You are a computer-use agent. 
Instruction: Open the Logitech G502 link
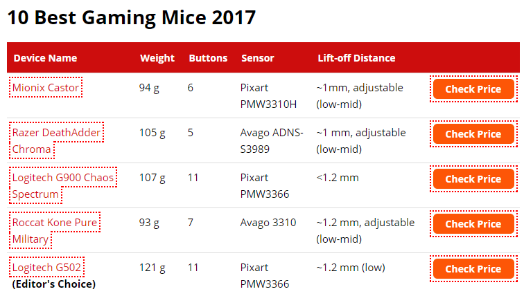pyautogui.click(x=47, y=268)
